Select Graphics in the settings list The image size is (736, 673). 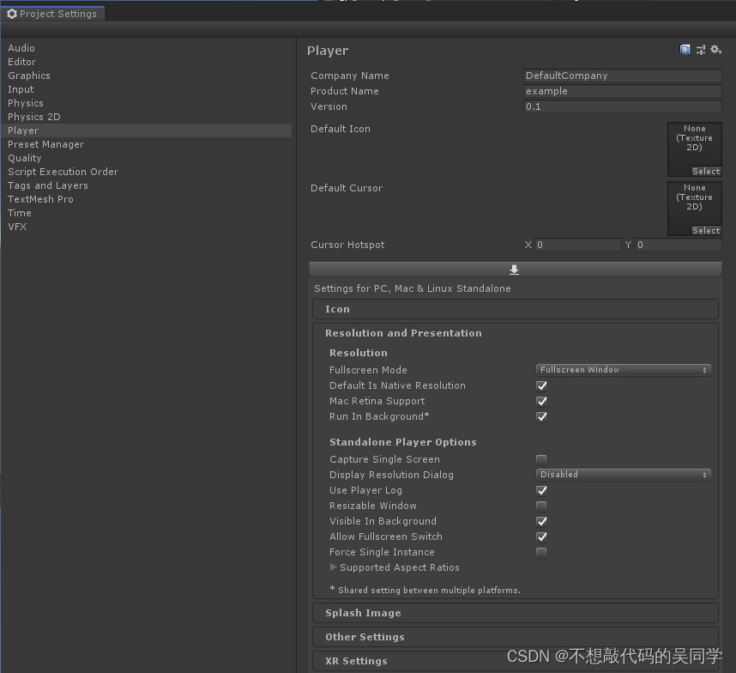[x=29, y=76]
